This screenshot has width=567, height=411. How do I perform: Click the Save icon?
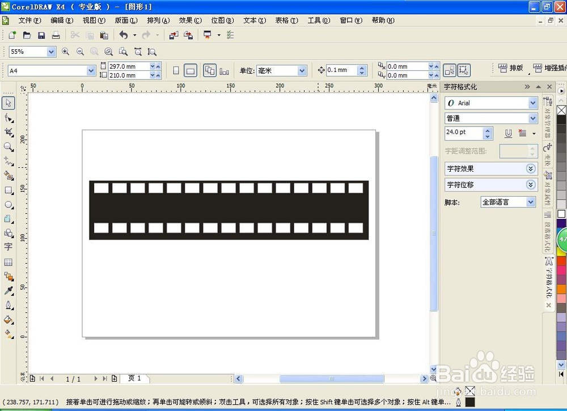click(41, 35)
